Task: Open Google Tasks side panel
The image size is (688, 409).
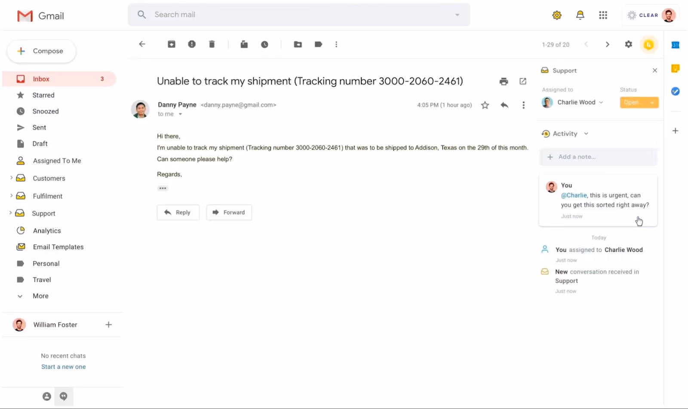Action: (676, 91)
